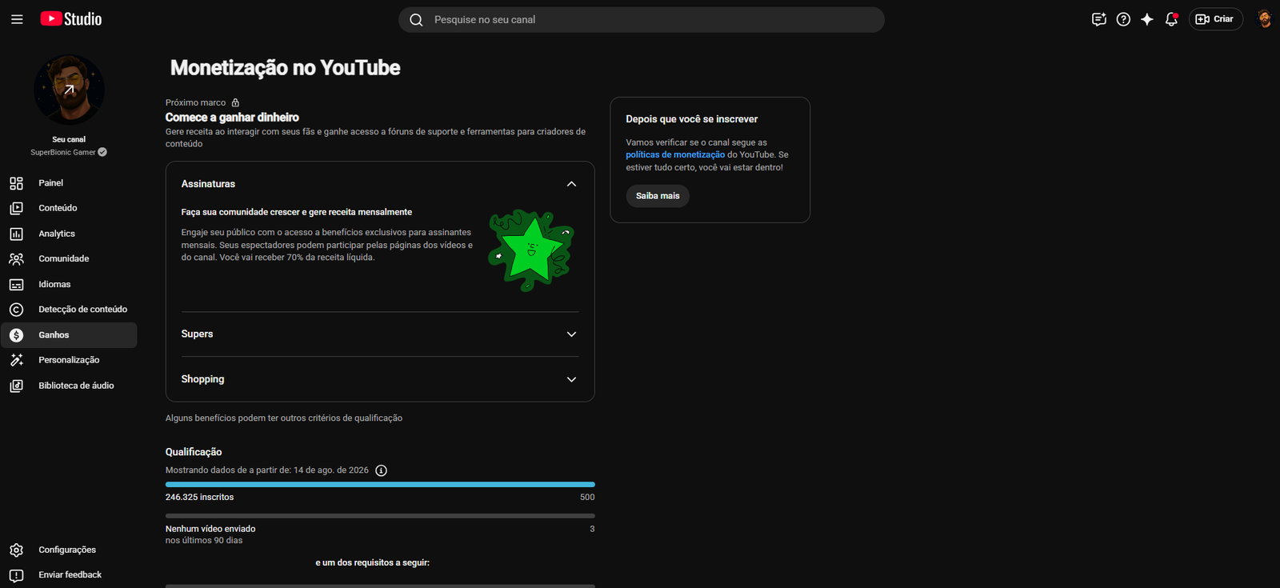Select the Ganhos sidebar item
The width and height of the screenshot is (1280, 588).
pyautogui.click(x=69, y=335)
